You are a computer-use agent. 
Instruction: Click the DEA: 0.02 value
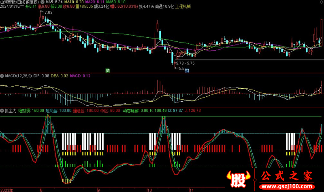tap(60, 76)
